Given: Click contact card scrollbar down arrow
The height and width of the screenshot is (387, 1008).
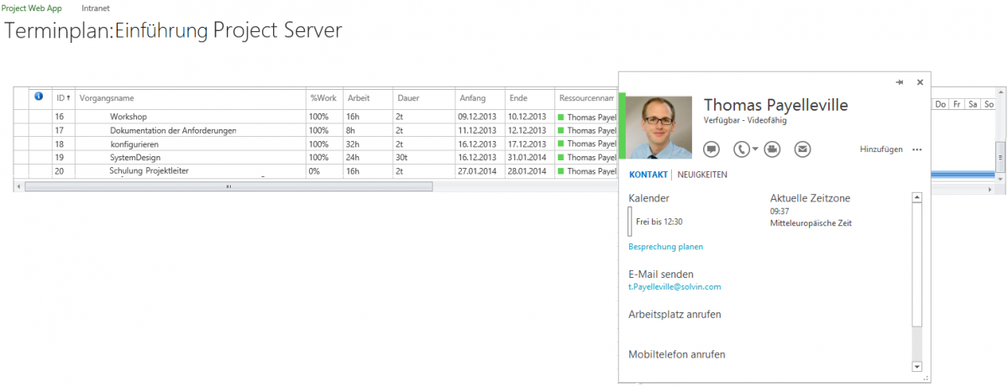Looking at the screenshot, I should [917, 366].
